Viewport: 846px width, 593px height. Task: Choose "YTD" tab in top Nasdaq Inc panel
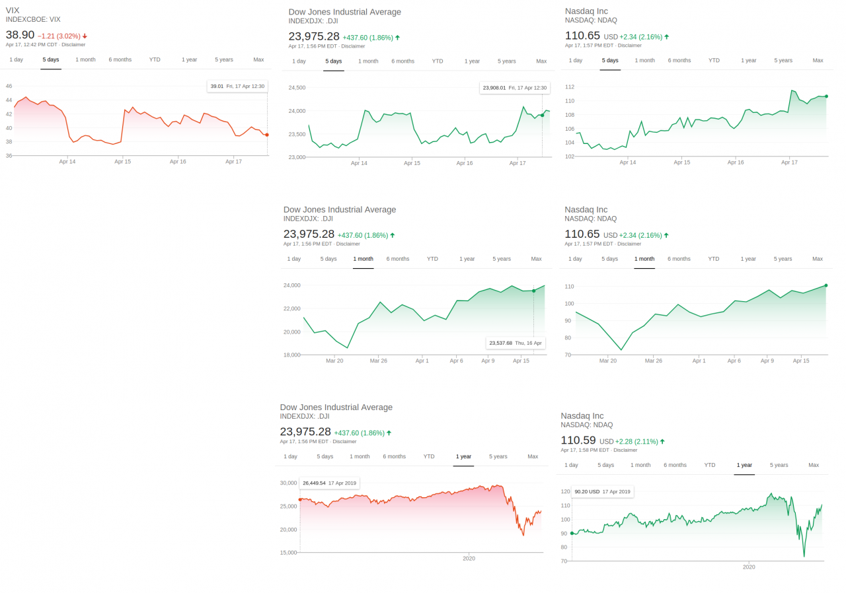pyautogui.click(x=714, y=60)
